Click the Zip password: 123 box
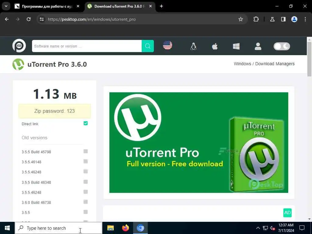 coord(55,111)
